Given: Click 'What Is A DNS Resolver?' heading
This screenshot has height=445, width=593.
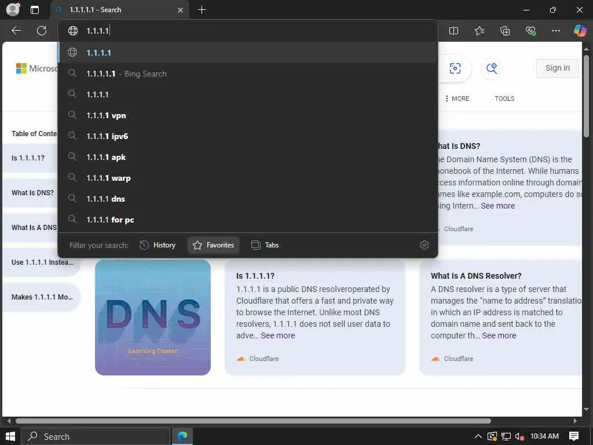Looking at the screenshot, I should pyautogui.click(x=476, y=276).
